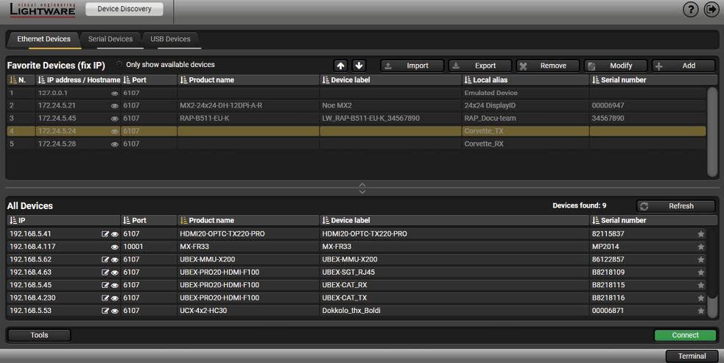Switch to USB Devices tab

coord(170,39)
